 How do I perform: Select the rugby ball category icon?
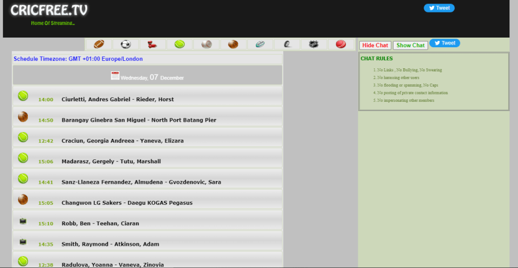pyautogui.click(x=260, y=44)
